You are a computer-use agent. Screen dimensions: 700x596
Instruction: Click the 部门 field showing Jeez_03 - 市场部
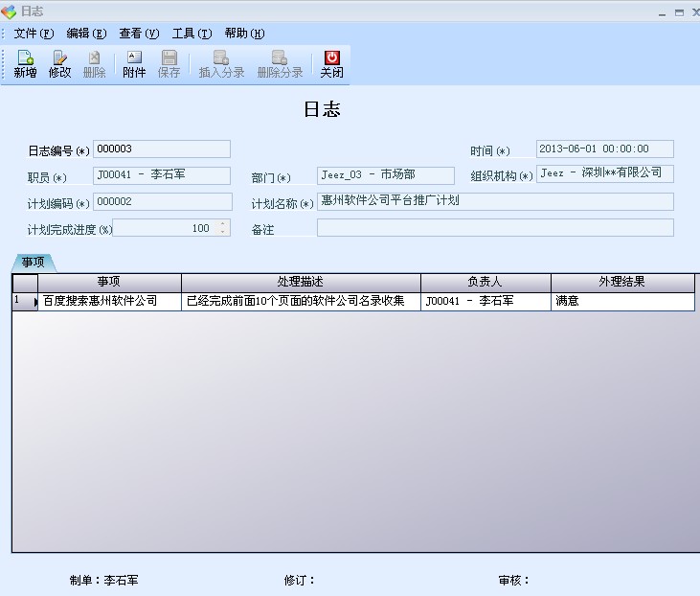click(386, 175)
